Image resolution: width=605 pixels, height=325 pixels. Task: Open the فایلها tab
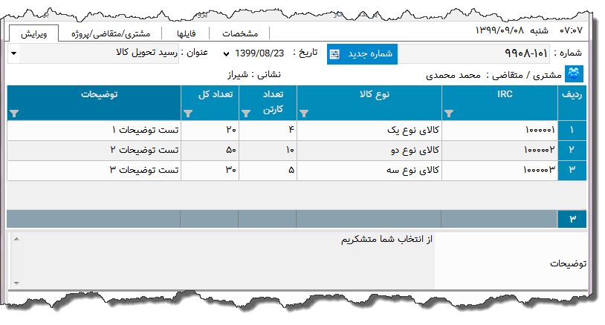[186, 33]
